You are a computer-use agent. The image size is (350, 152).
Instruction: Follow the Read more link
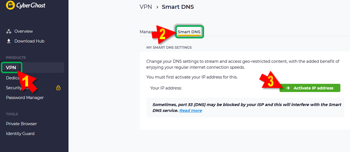190,111
